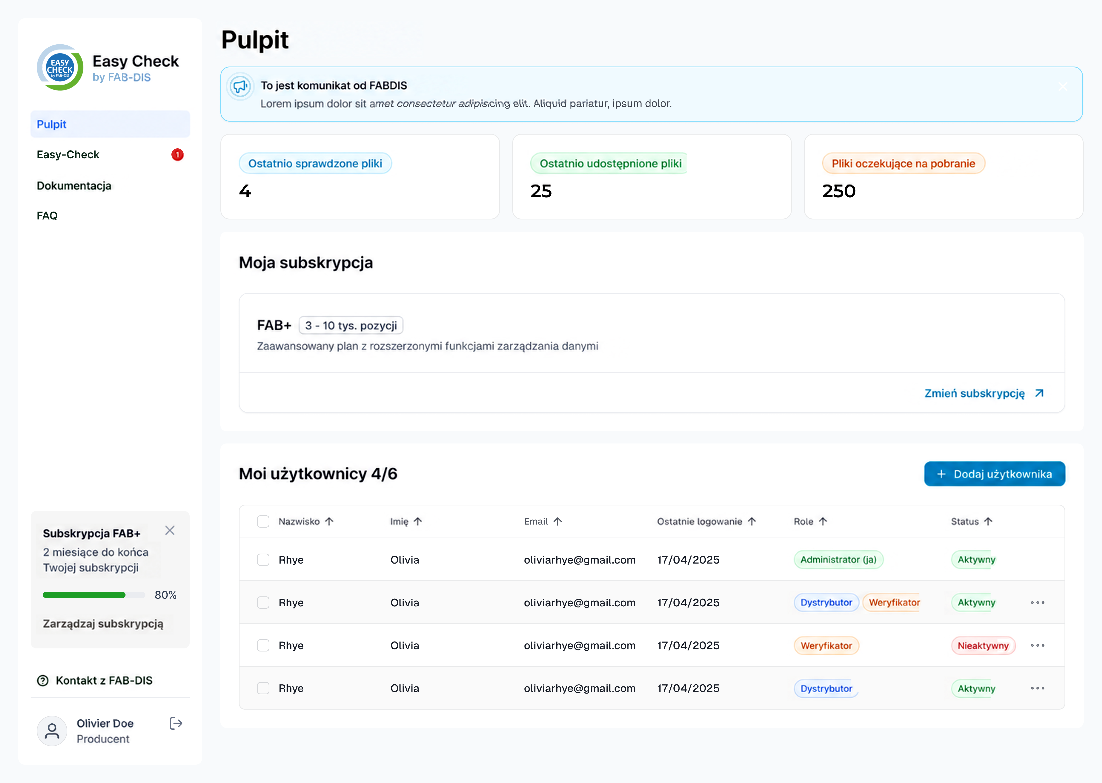Open the three-dots menu for Nieaktywny user row
The image size is (1102, 783).
tap(1037, 645)
